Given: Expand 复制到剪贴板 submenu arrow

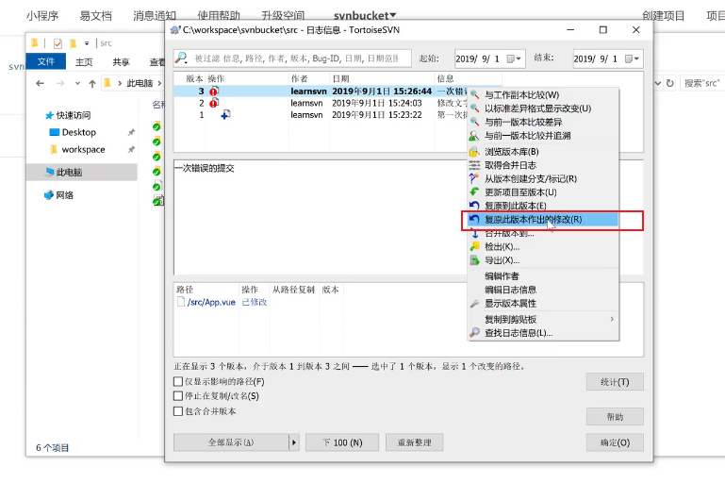Looking at the screenshot, I should tap(612, 319).
